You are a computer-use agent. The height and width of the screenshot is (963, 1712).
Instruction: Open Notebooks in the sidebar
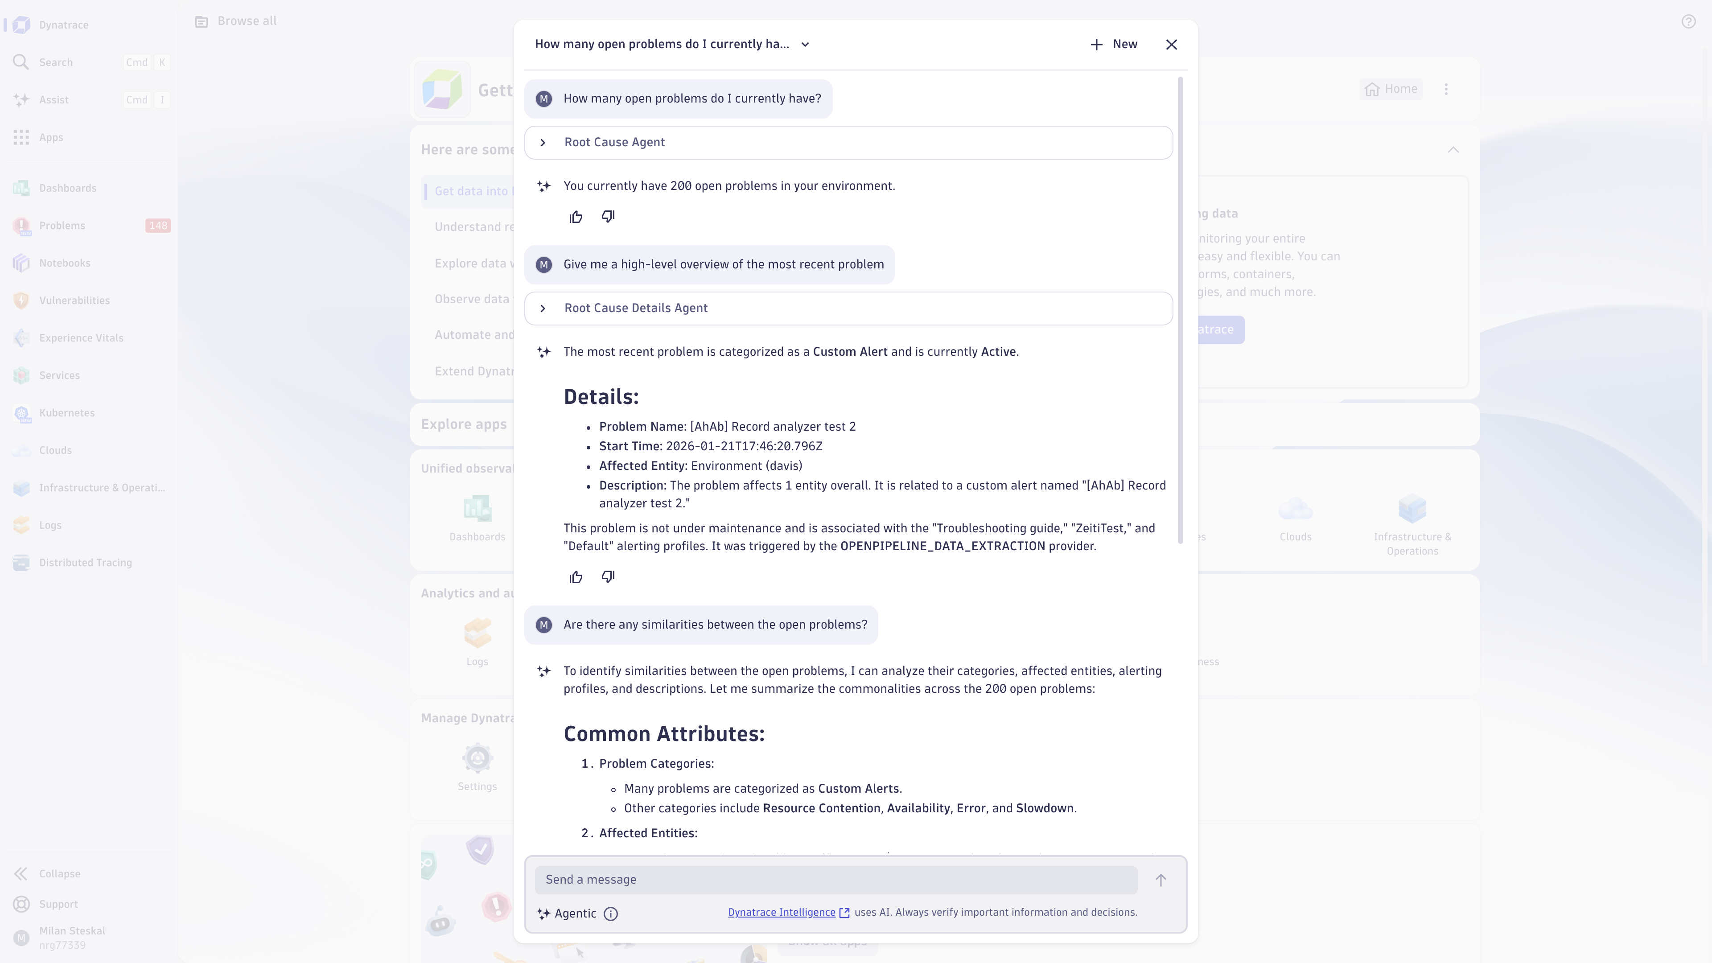[65, 263]
